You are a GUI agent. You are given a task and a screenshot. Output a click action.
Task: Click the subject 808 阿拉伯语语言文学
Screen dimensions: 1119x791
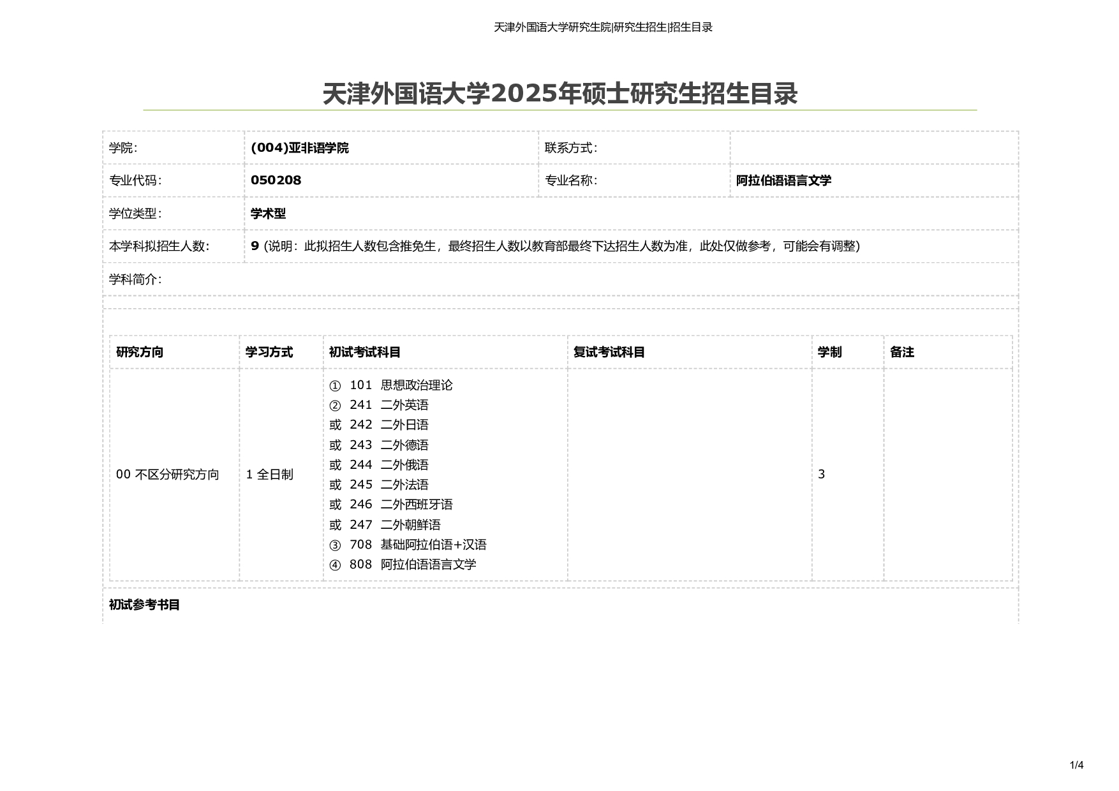413,565
